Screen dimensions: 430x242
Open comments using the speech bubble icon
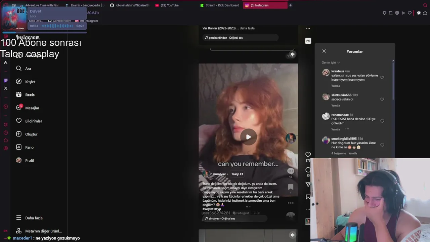tap(308, 170)
